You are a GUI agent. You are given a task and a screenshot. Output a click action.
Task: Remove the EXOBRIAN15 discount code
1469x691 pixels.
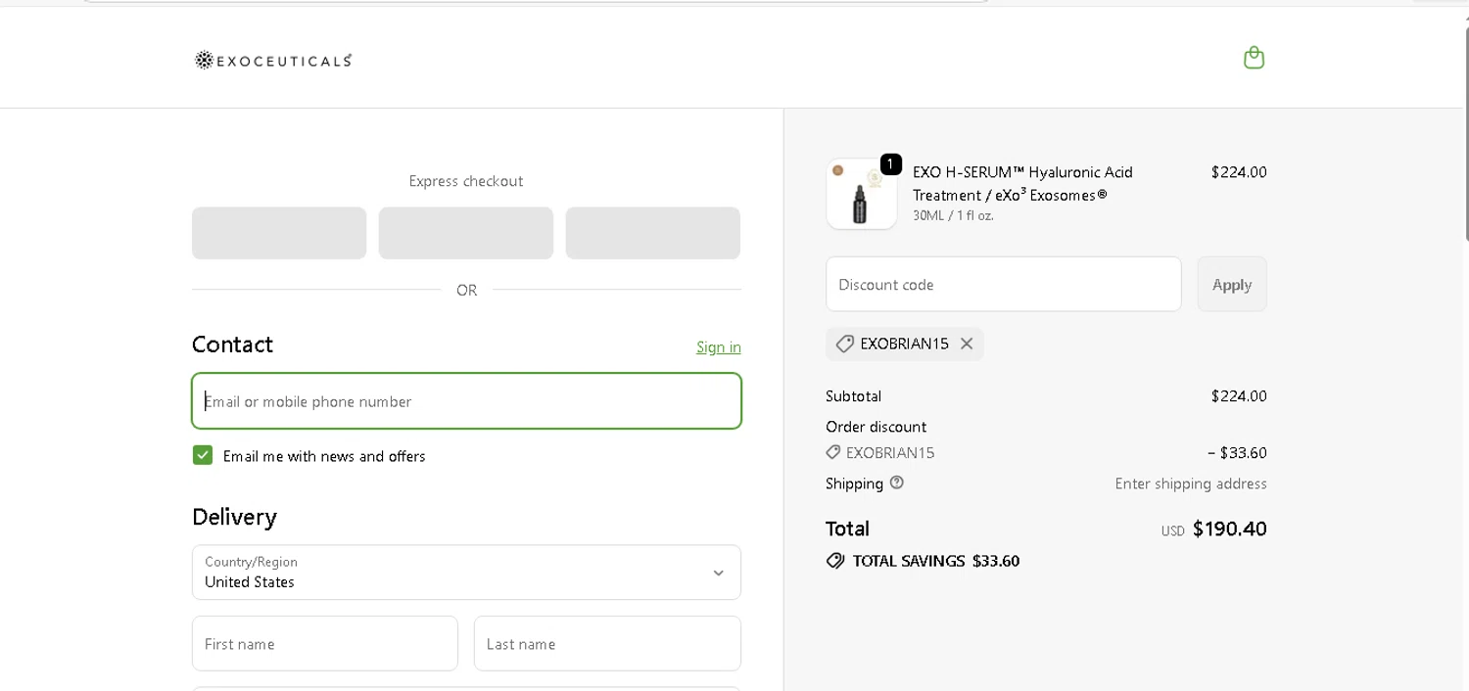click(x=967, y=344)
